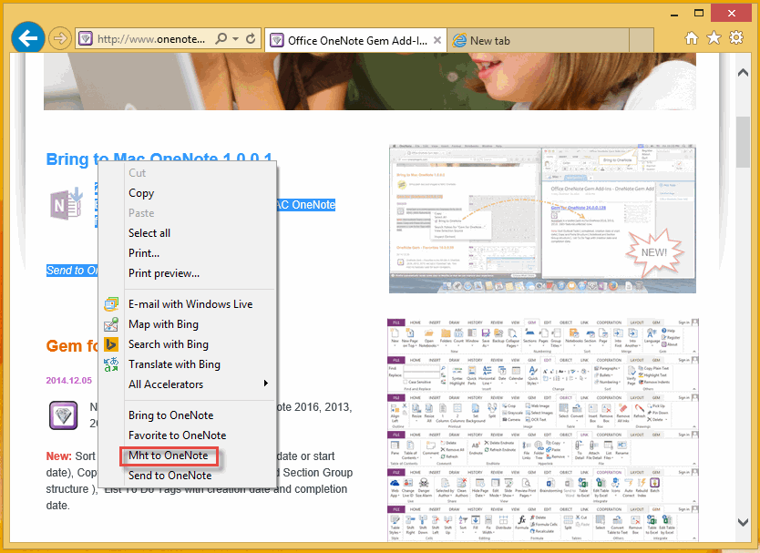Open the Mac OneNote screenshot thumbnail

coord(542,219)
